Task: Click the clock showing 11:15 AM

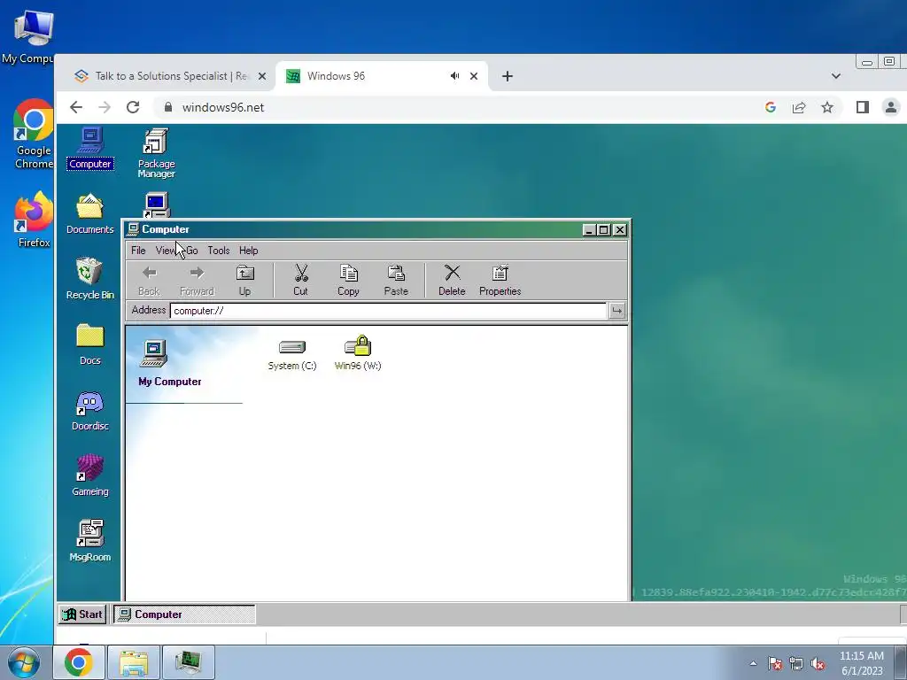Action: [861, 663]
